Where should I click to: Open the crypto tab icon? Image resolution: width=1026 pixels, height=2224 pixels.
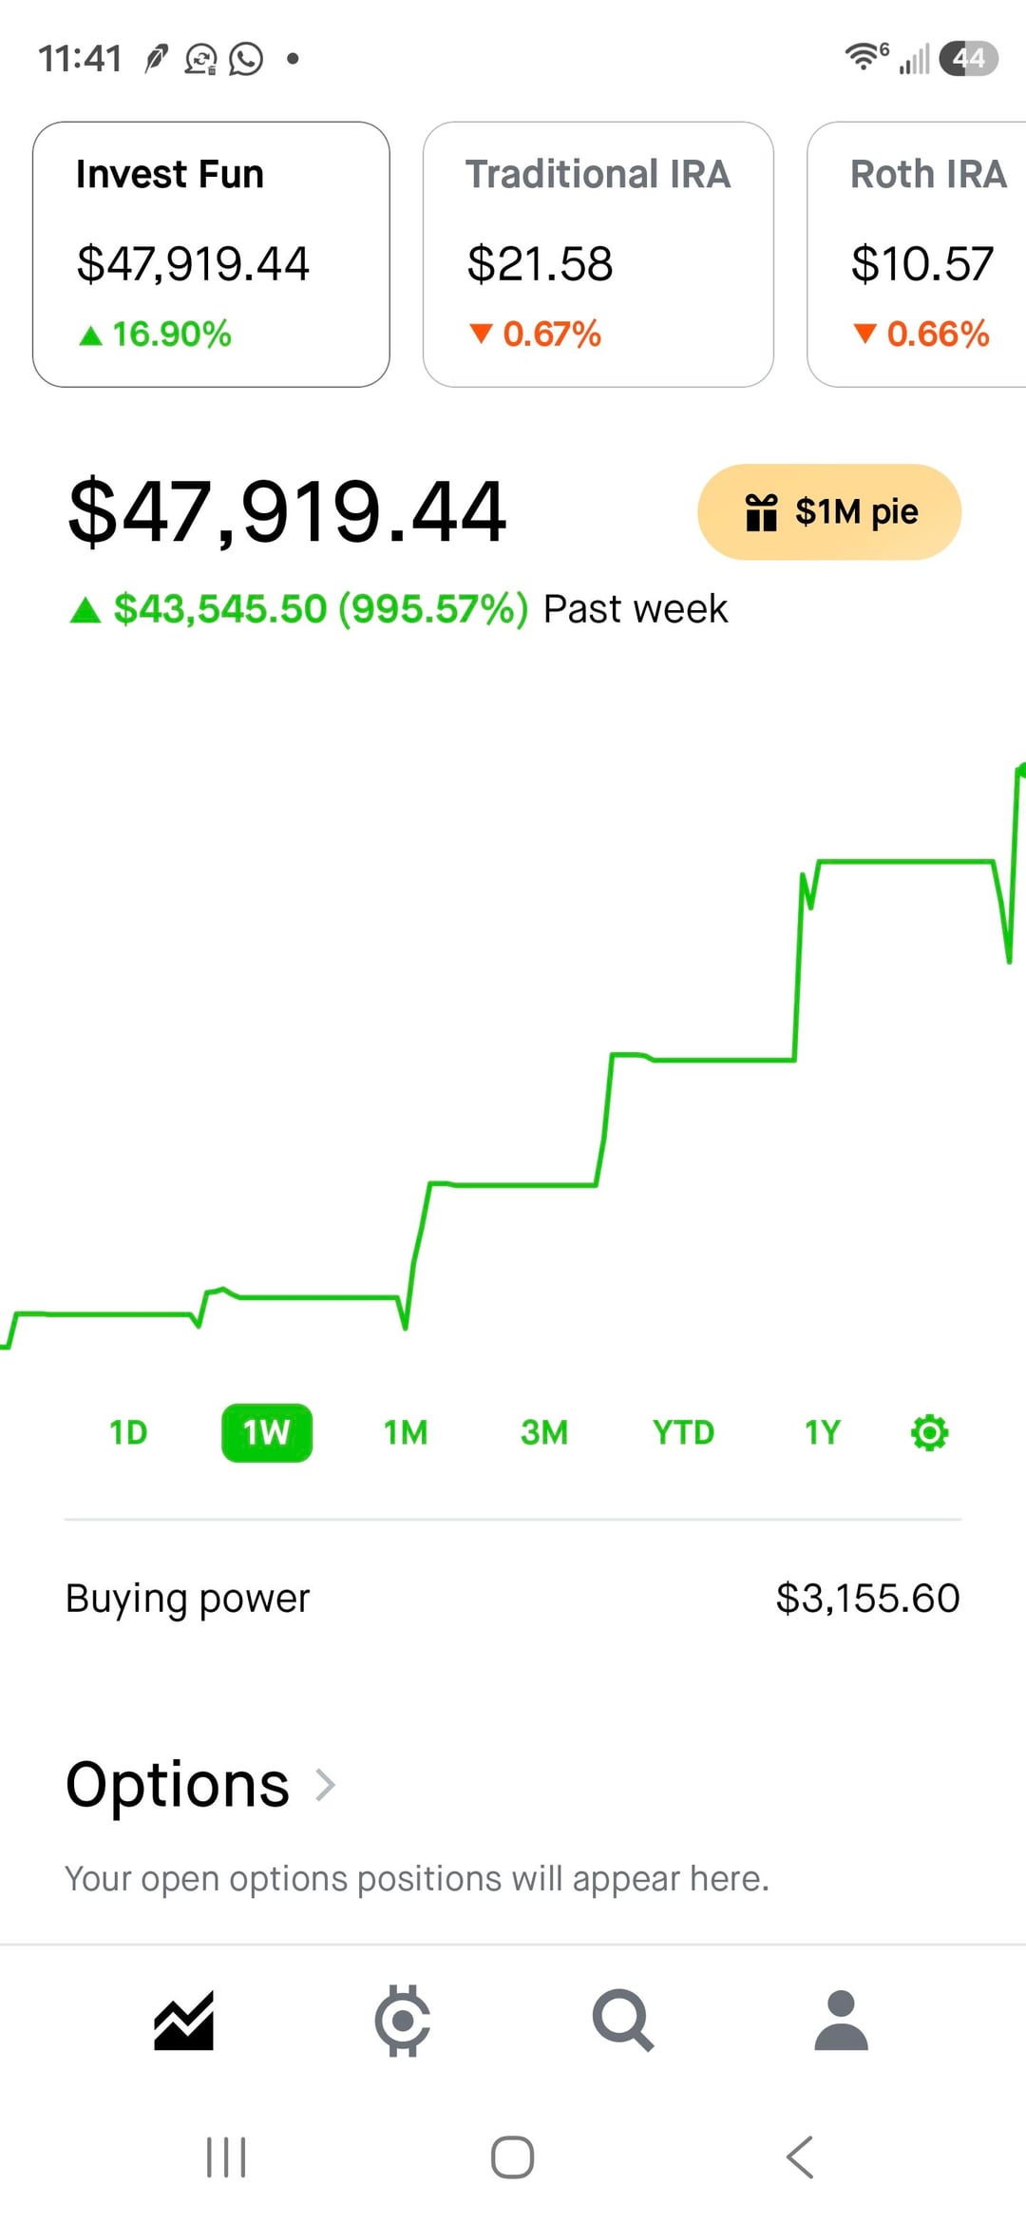[x=403, y=2020]
